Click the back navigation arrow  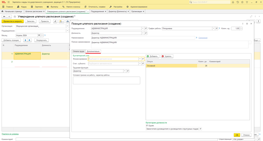[x=4, y=16]
